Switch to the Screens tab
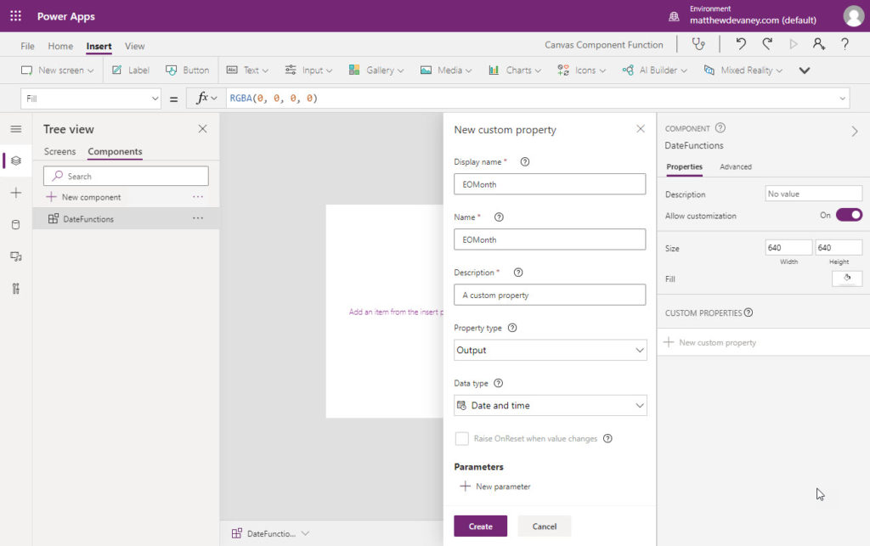 click(x=59, y=151)
